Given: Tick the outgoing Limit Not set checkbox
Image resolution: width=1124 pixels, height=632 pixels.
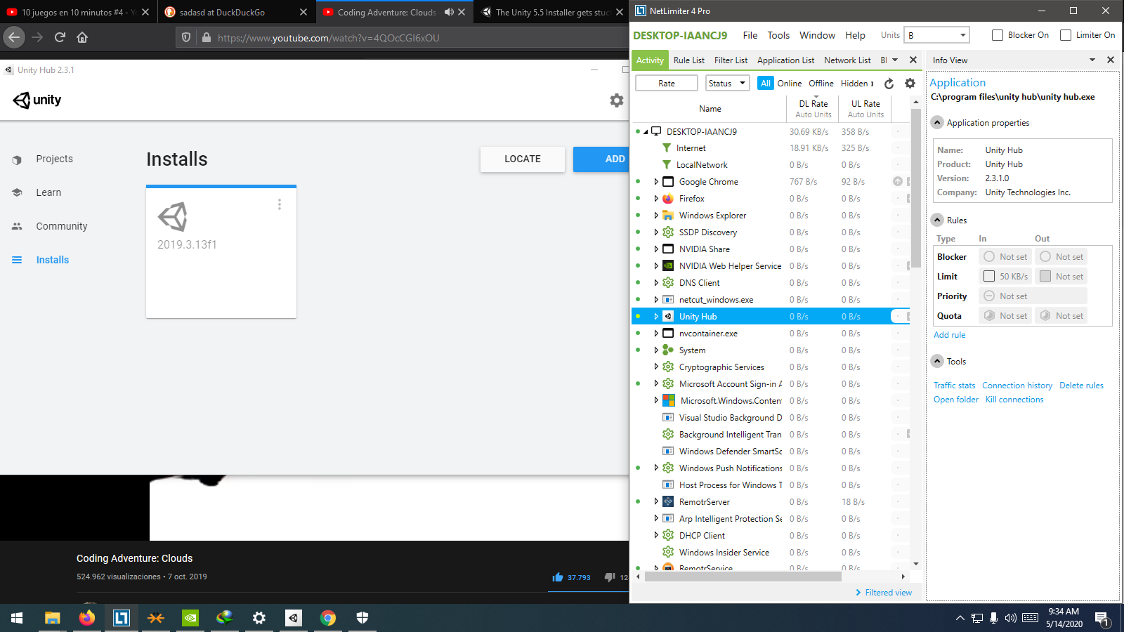Looking at the screenshot, I should 1045,277.
